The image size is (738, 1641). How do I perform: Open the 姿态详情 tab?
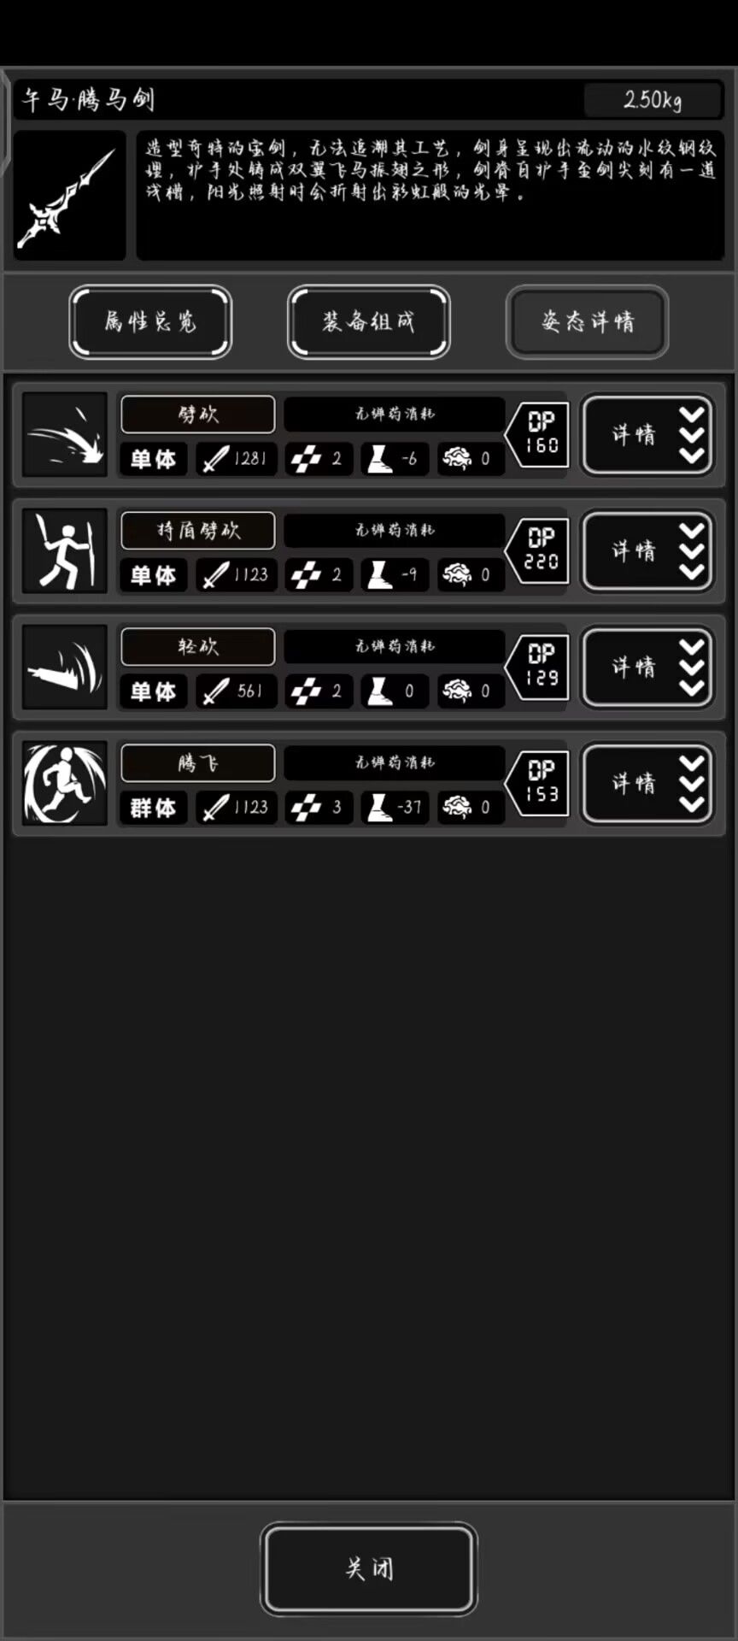click(x=588, y=321)
